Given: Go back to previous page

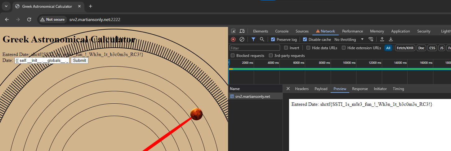Looking at the screenshot, I should click(x=7, y=19).
